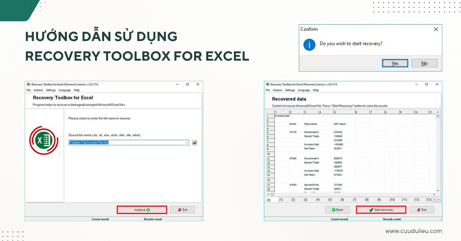Select sheet tab (0) in Recovered data
This screenshot has width=461, height=241.
(269, 200)
